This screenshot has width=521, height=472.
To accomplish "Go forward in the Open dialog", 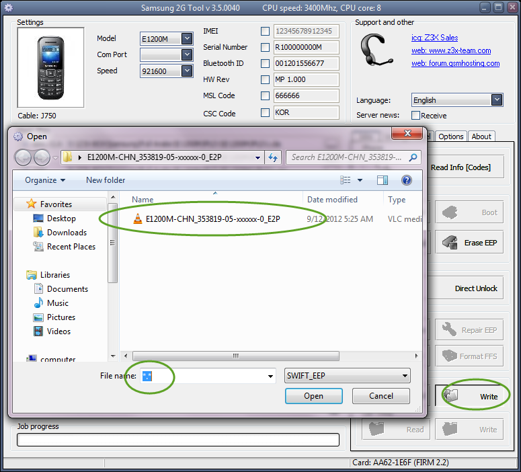I will point(42,157).
